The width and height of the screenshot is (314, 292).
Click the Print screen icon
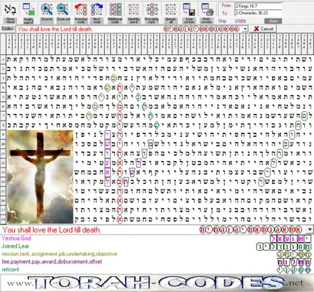tap(207, 10)
